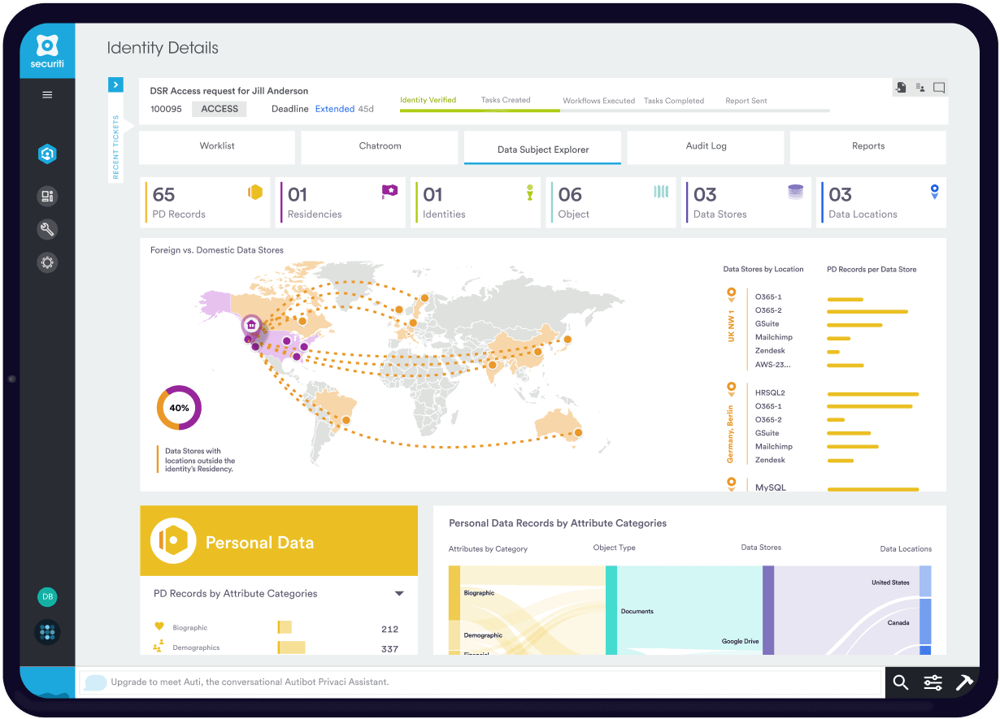Click the search magnifier icon in bottom bar
This screenshot has width=1000, height=719.
(900, 682)
